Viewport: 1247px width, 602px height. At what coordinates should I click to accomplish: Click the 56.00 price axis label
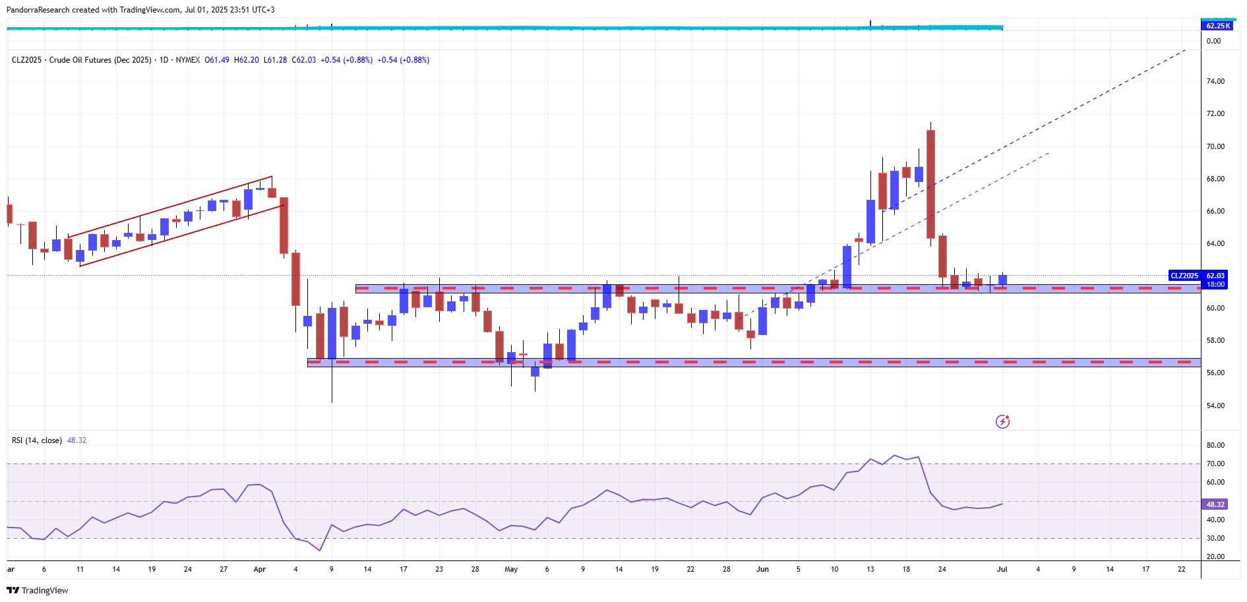[1215, 373]
